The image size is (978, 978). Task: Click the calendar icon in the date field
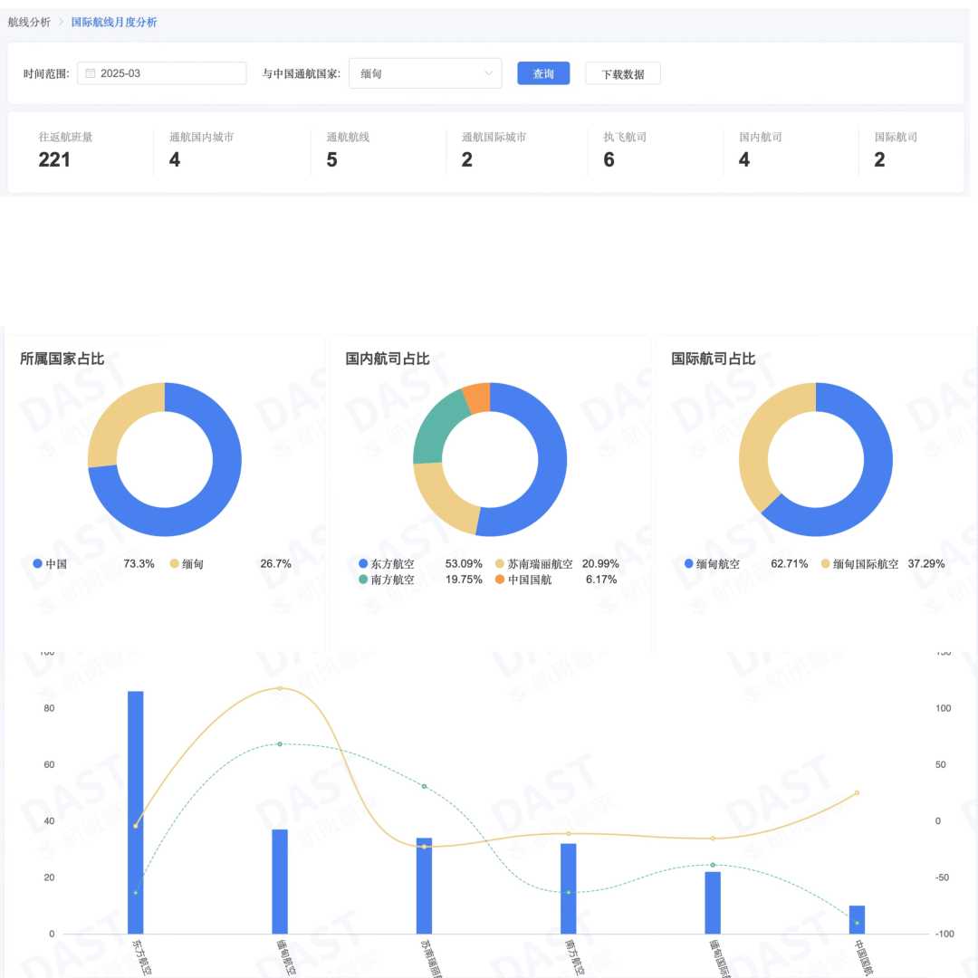pos(91,73)
